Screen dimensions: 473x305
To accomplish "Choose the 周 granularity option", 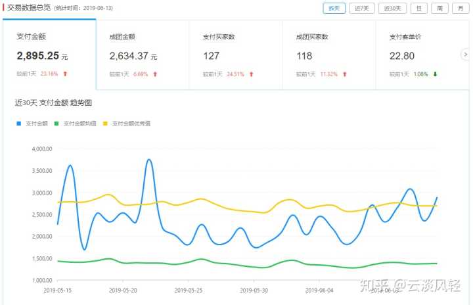I will click(439, 8).
